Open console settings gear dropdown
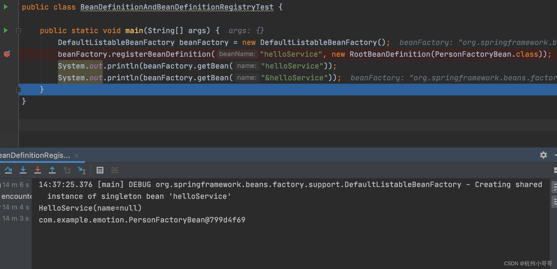 click(x=544, y=155)
